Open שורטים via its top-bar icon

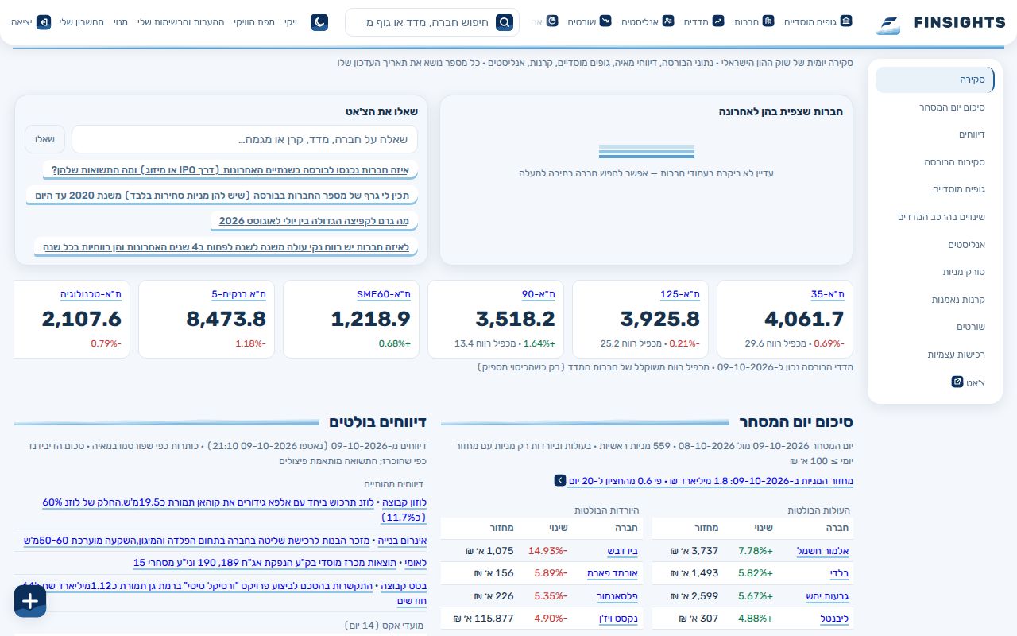pyautogui.click(x=605, y=21)
